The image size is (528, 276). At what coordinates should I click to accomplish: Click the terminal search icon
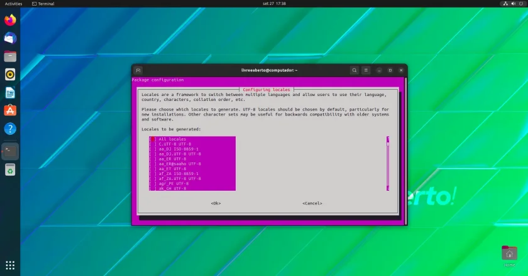point(355,70)
